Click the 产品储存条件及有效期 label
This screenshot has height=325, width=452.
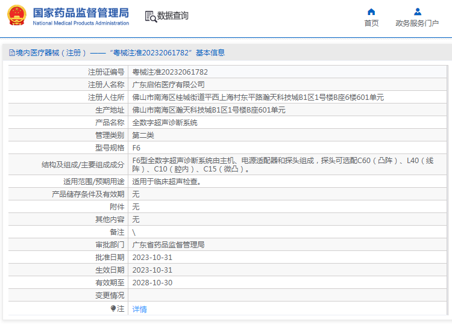88,194
